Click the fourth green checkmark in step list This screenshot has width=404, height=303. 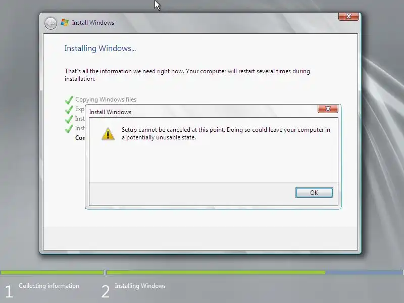69,129
